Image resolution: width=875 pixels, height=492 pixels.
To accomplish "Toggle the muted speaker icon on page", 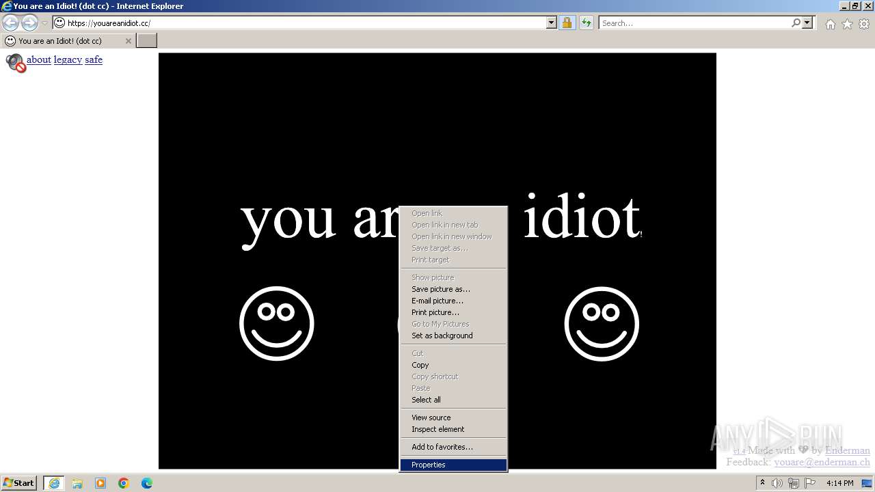I will [16, 63].
